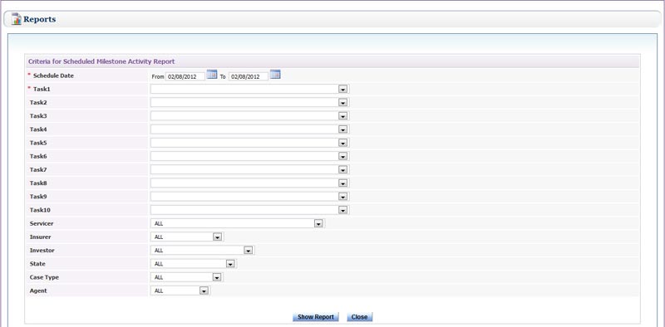Click the Task9 label
This screenshot has height=327, width=665.
click(x=38, y=197)
